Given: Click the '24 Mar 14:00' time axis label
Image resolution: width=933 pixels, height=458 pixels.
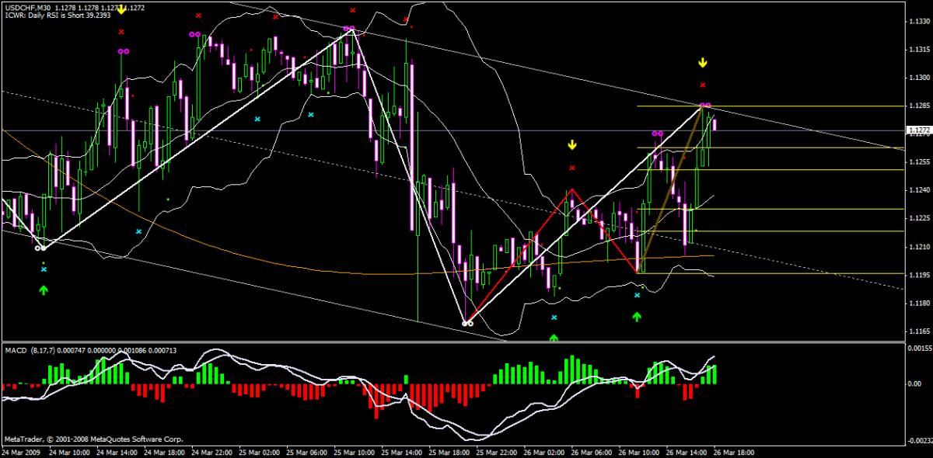Looking at the screenshot, I should pos(117,451).
